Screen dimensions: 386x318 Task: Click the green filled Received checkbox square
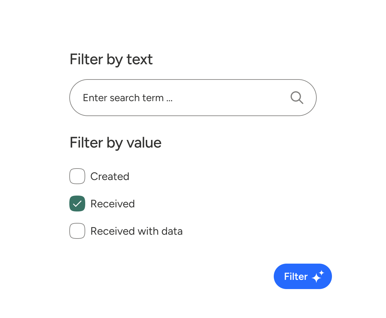(x=77, y=204)
